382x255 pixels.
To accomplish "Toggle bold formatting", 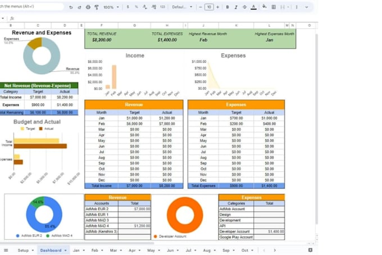I will [x=228, y=7].
